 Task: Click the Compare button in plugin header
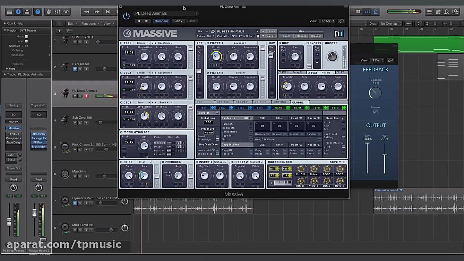[x=161, y=21]
